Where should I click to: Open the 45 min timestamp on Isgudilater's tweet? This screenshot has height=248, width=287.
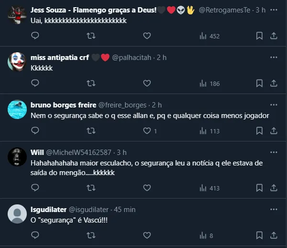click(126, 210)
